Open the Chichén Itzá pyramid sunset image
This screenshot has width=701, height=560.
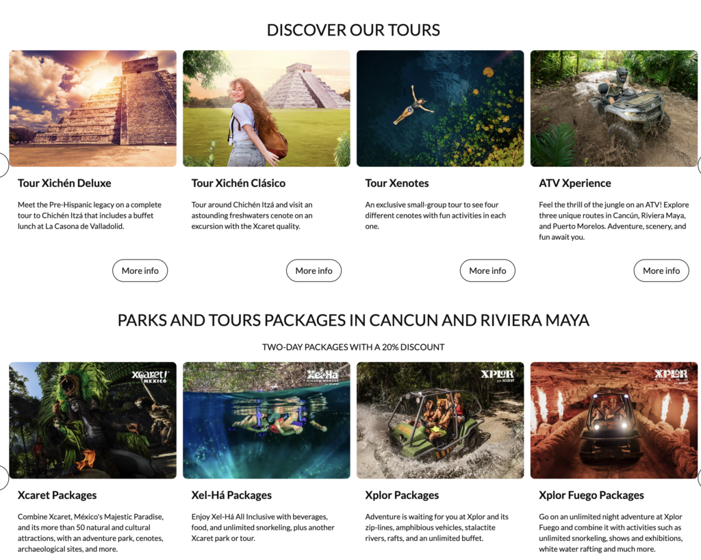[x=93, y=109]
